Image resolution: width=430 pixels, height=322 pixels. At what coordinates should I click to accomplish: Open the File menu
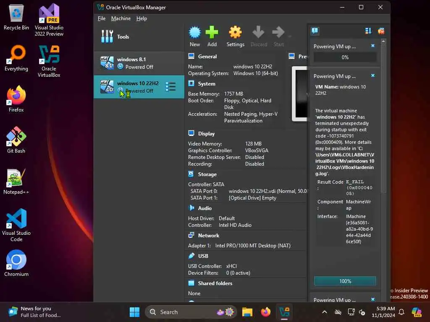pyautogui.click(x=102, y=18)
